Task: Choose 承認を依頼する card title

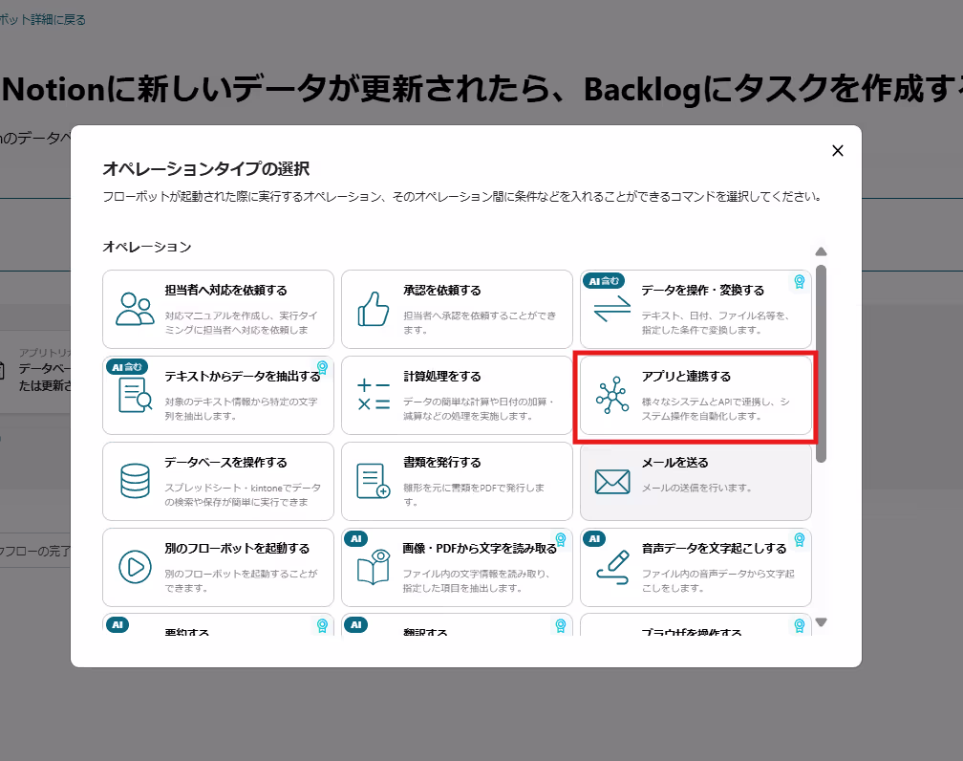Action: click(x=442, y=290)
